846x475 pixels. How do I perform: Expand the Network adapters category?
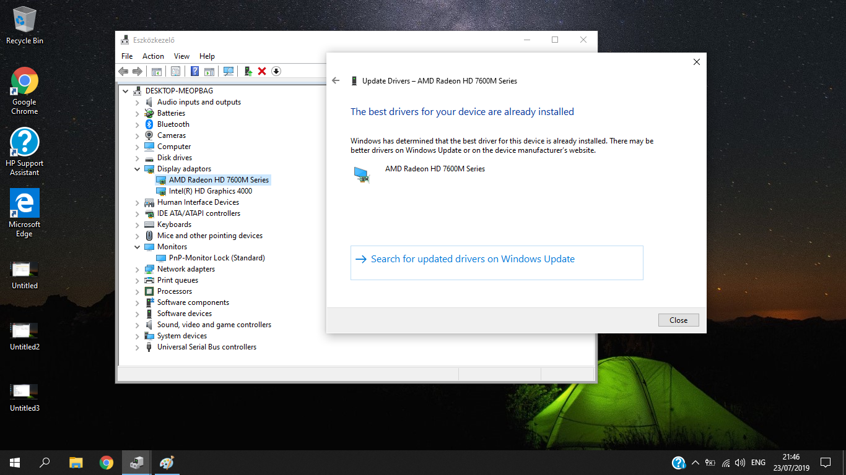click(x=137, y=268)
